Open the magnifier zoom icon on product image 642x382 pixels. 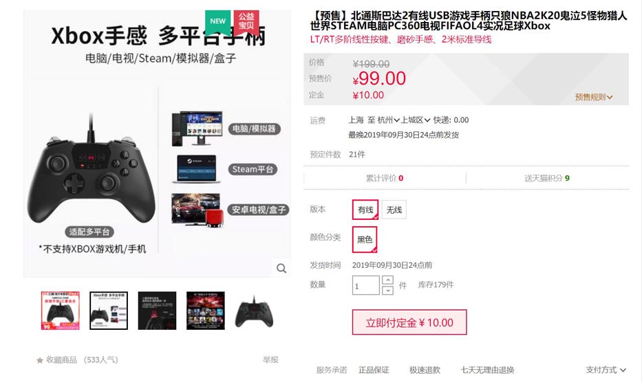coord(281,269)
